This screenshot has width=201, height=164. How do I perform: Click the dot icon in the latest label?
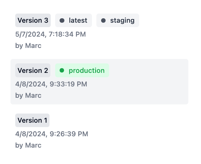62,20
